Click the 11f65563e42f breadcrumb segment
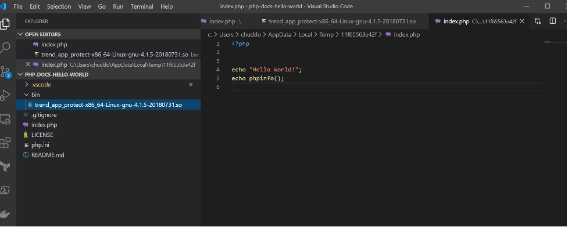 click(359, 35)
